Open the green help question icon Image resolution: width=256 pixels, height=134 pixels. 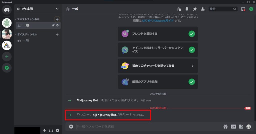(251, 9)
